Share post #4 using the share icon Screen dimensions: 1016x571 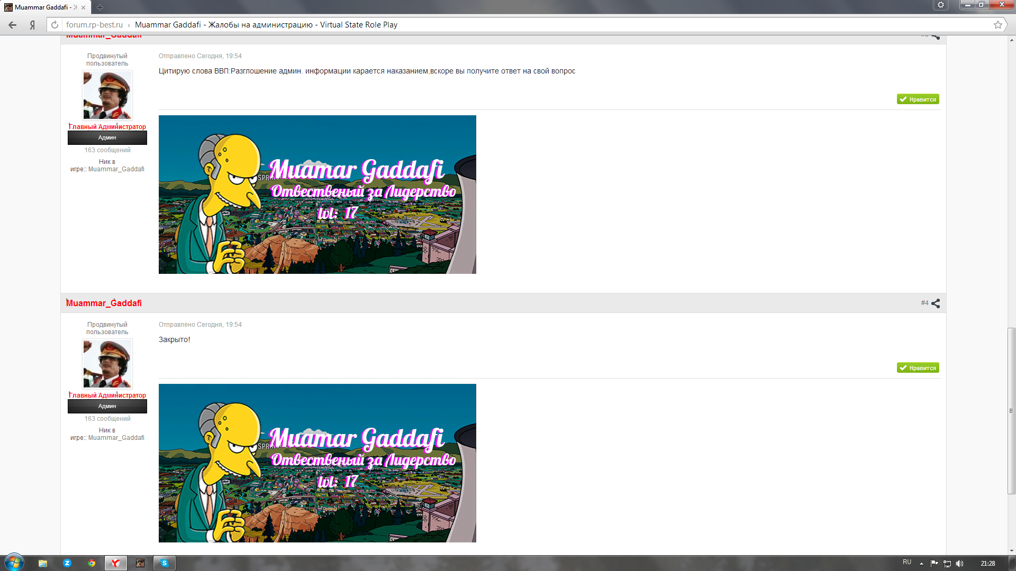[936, 303]
